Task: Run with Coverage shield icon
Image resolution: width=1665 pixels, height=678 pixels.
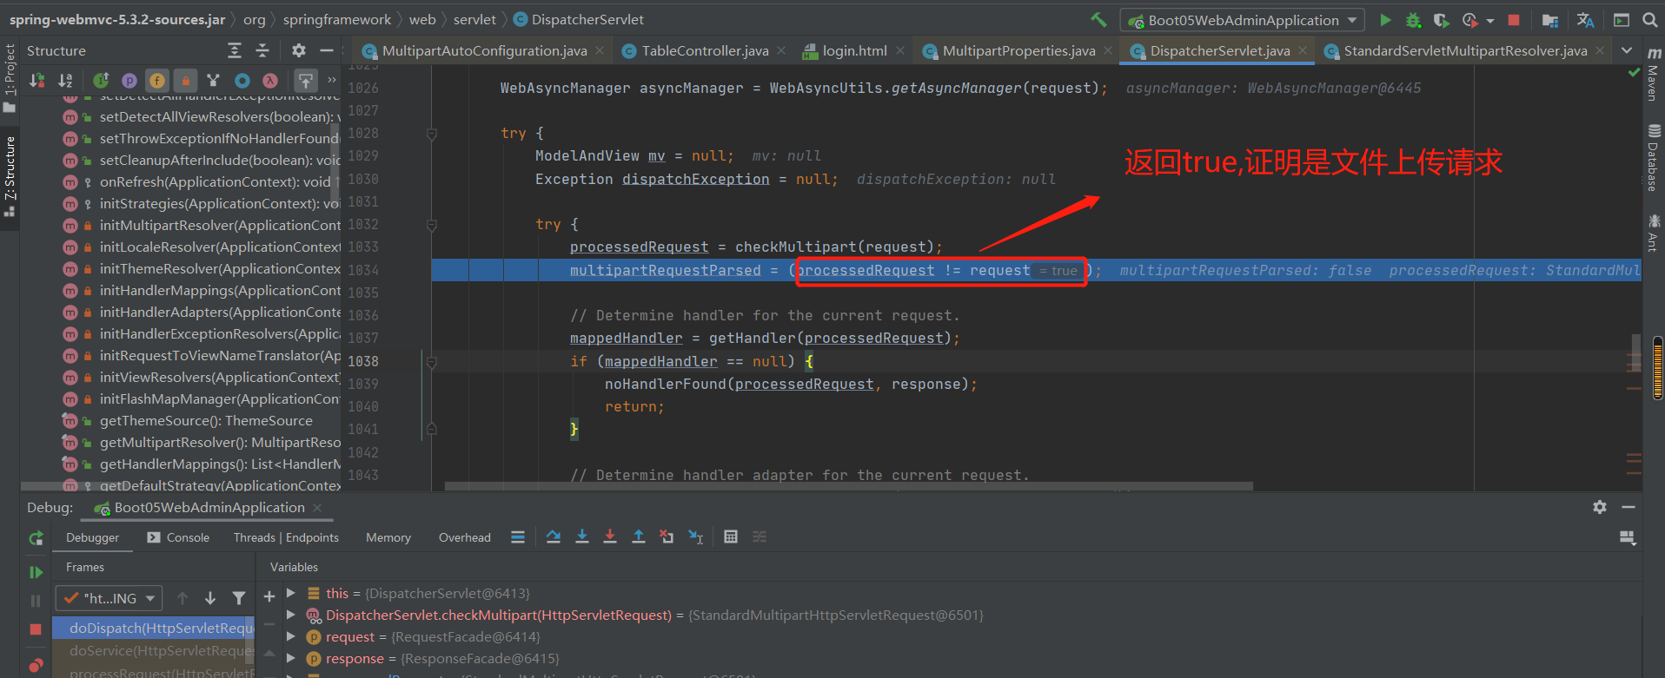Action: tap(1441, 19)
